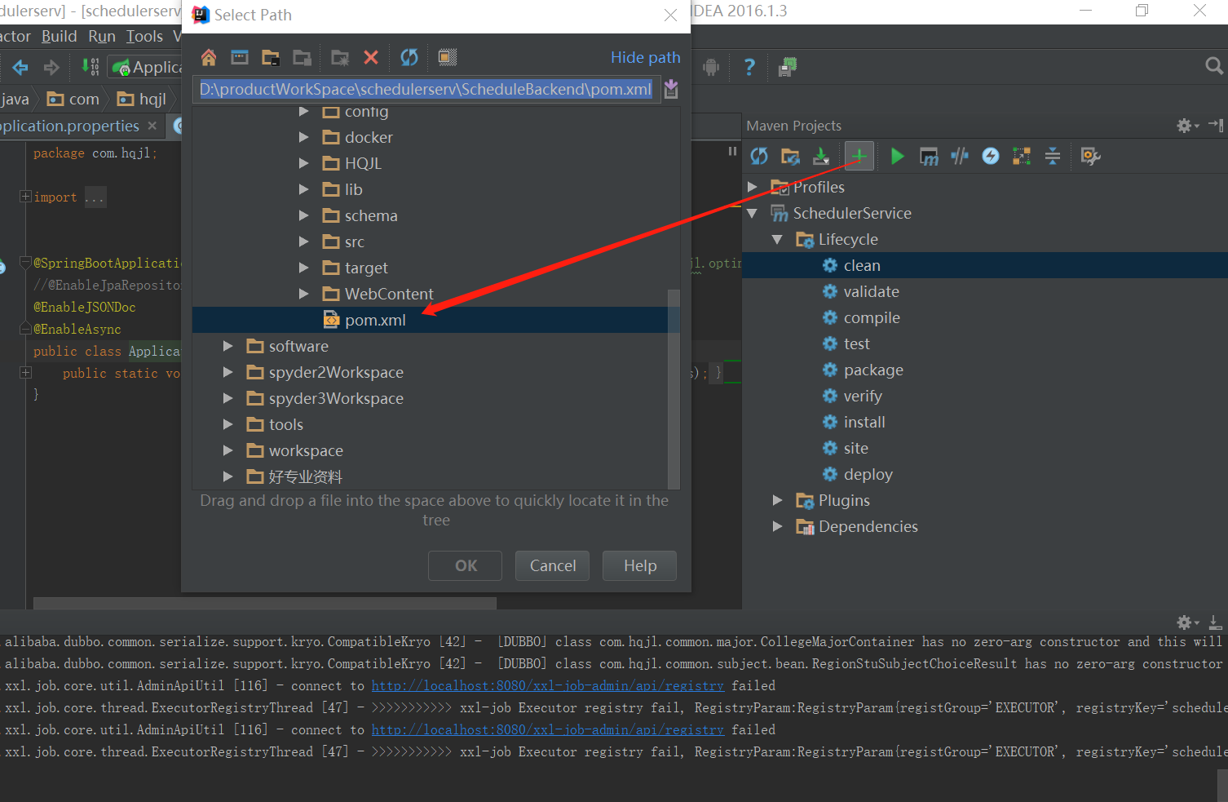This screenshot has height=802, width=1228.
Task: Expand the src folder in file tree
Action: click(x=304, y=241)
